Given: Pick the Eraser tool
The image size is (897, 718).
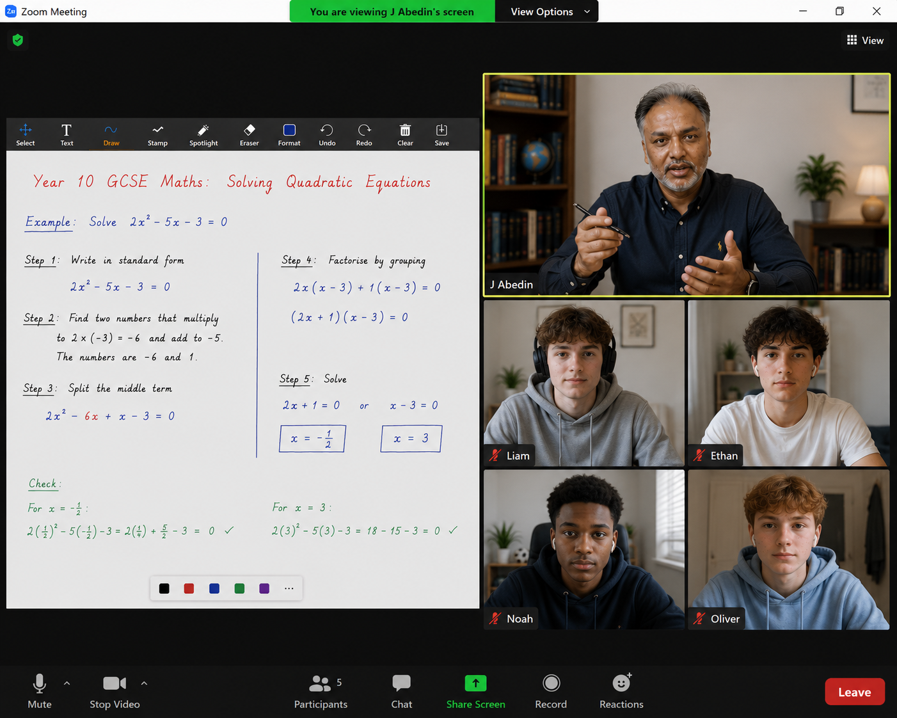Looking at the screenshot, I should click(x=249, y=134).
